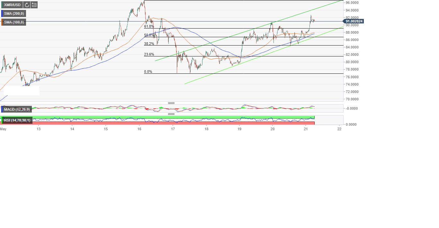The width and height of the screenshot is (439, 228).
Task: Click the 88.0000 price axis label
Action: [353, 32]
